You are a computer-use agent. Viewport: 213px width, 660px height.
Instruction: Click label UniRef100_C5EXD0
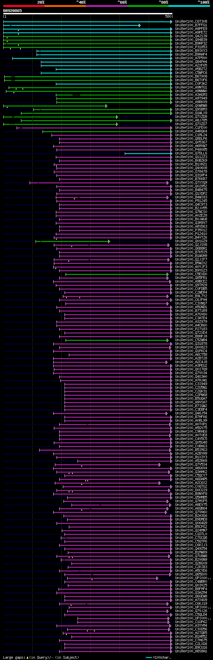[191, 274]
